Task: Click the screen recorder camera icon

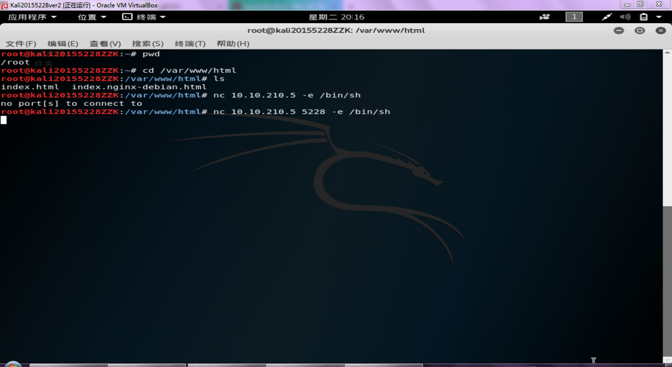Action: 545,17
